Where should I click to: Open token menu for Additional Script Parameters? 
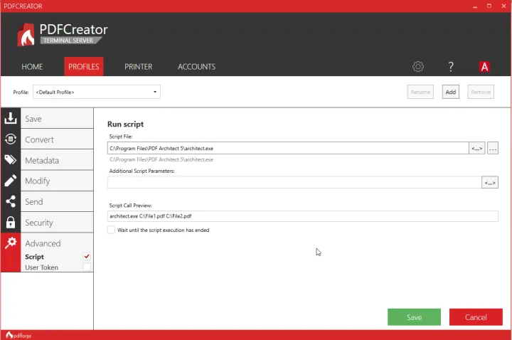click(x=490, y=183)
